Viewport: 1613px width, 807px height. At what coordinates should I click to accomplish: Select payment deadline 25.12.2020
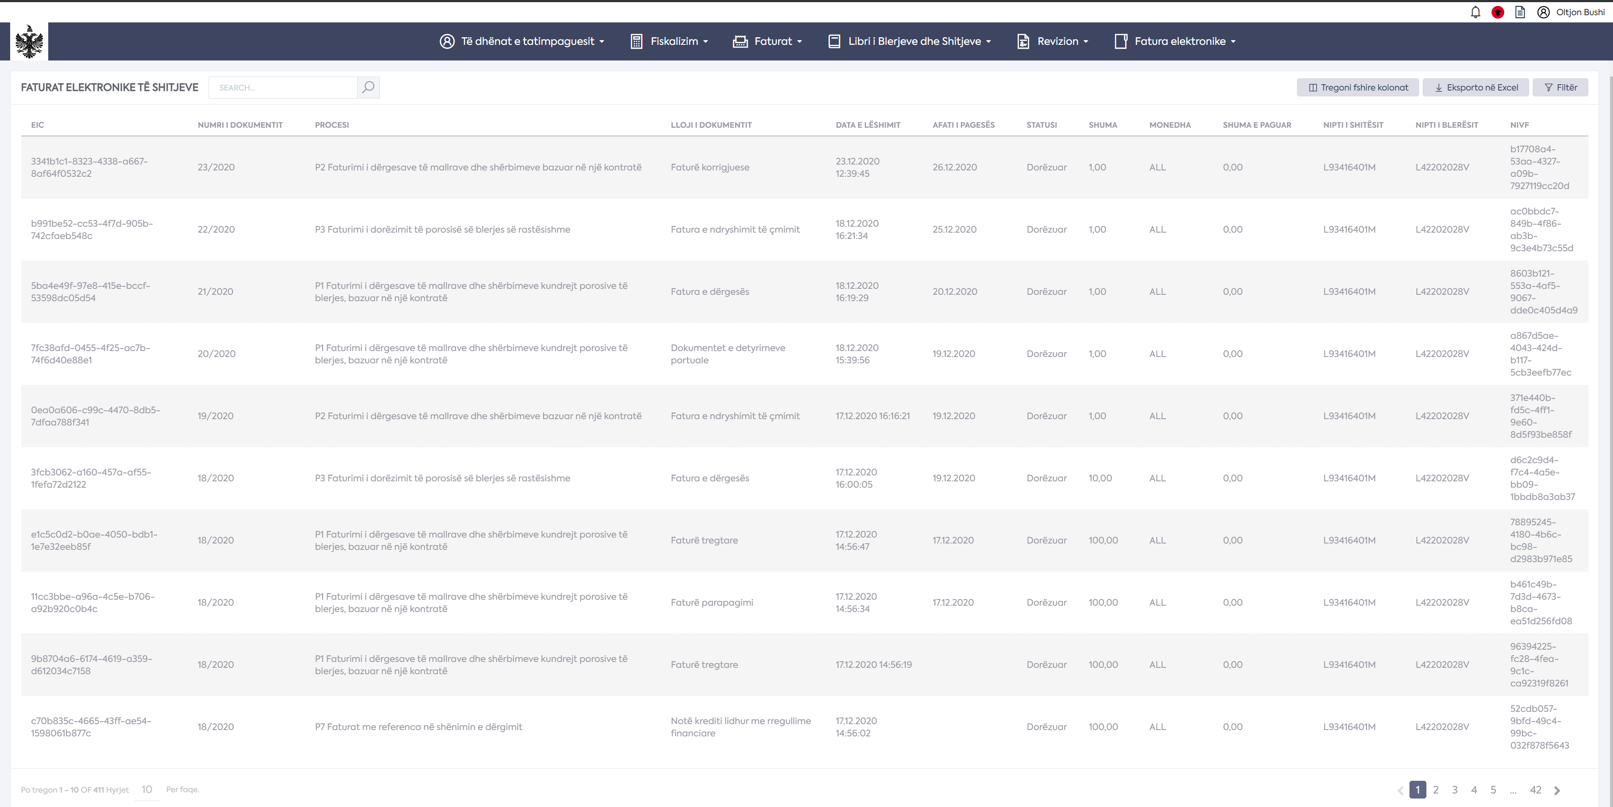click(x=954, y=229)
